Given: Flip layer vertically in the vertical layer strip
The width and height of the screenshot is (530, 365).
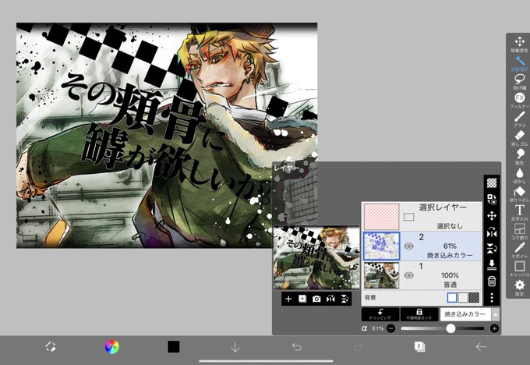Looking at the screenshot, I should [x=492, y=249].
